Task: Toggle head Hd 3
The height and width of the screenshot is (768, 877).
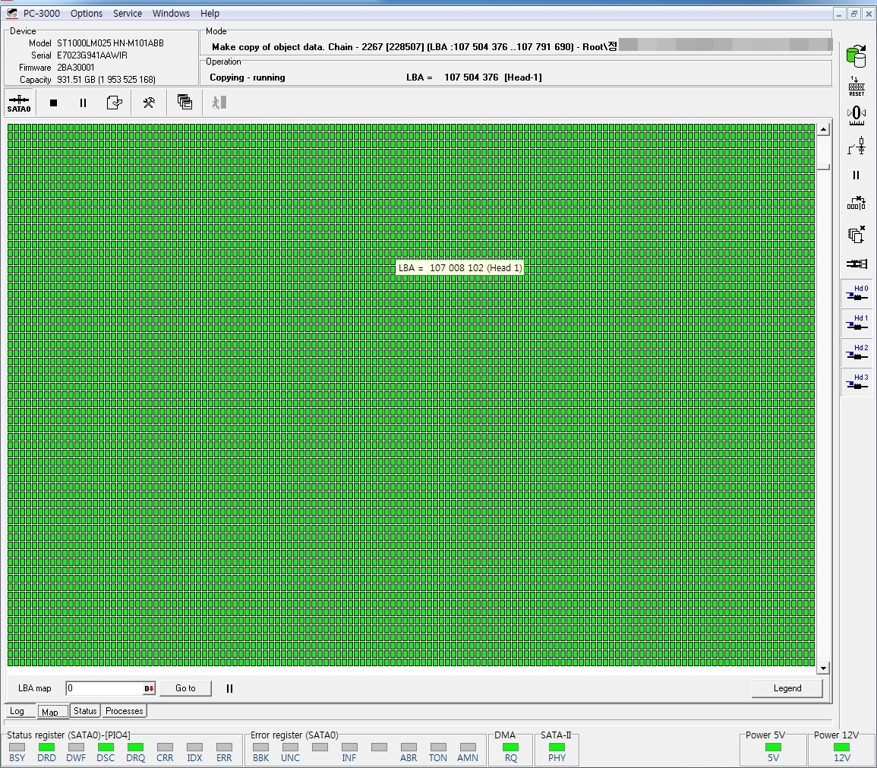Action: click(x=856, y=383)
